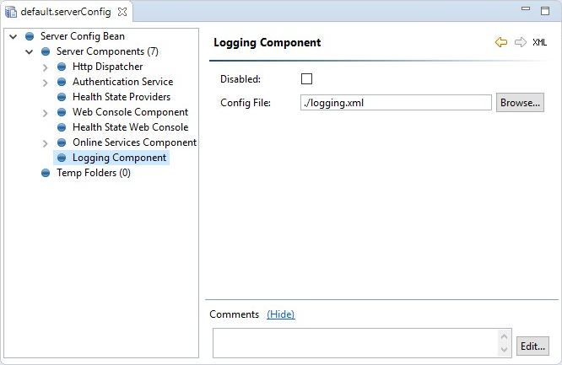The height and width of the screenshot is (365, 562).
Task: Expand the Authentication Service node
Action: tap(46, 82)
